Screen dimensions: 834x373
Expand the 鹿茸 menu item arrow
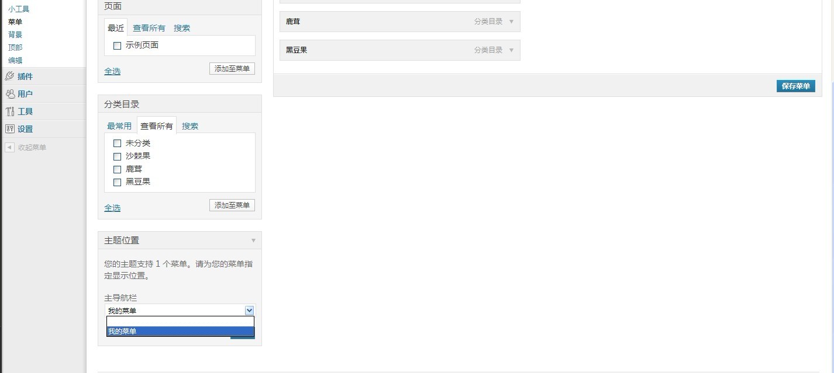[x=511, y=22]
